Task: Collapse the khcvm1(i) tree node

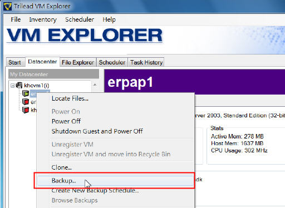Action: click(12, 86)
